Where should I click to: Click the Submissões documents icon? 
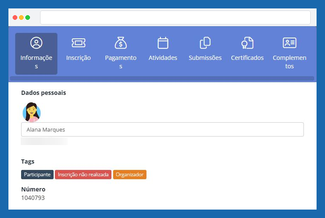tap(205, 43)
